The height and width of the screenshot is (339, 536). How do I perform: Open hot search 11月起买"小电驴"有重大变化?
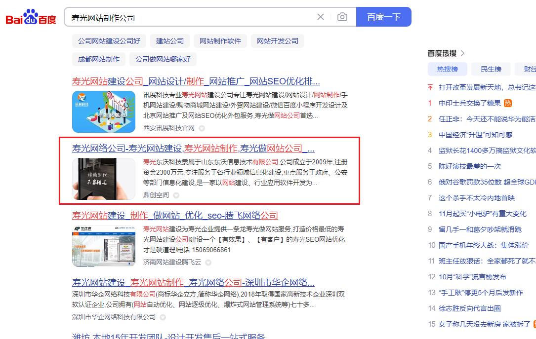(x=483, y=214)
